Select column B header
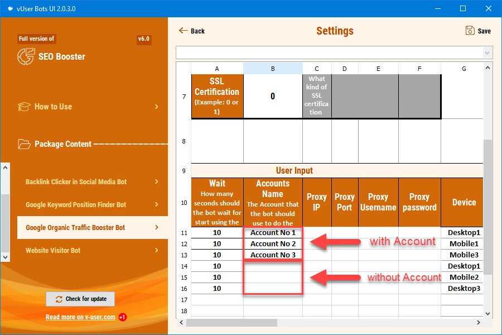 273,69
